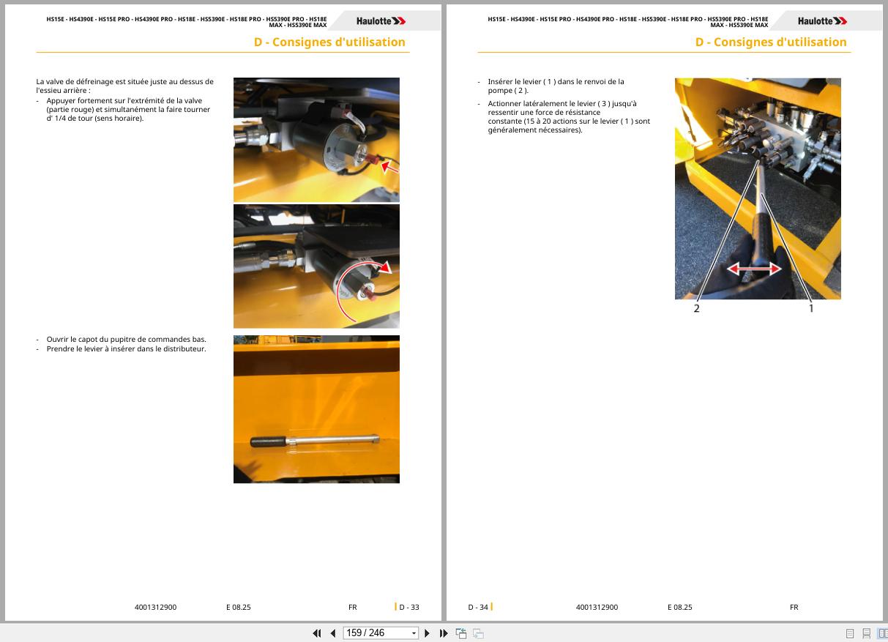Click 'FR' in left page footer
The width and height of the screenshot is (888, 642).
[353, 607]
